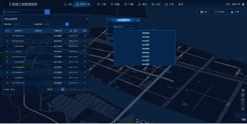Zoom out the map with minus button
247x124 pixels.
point(243,104)
